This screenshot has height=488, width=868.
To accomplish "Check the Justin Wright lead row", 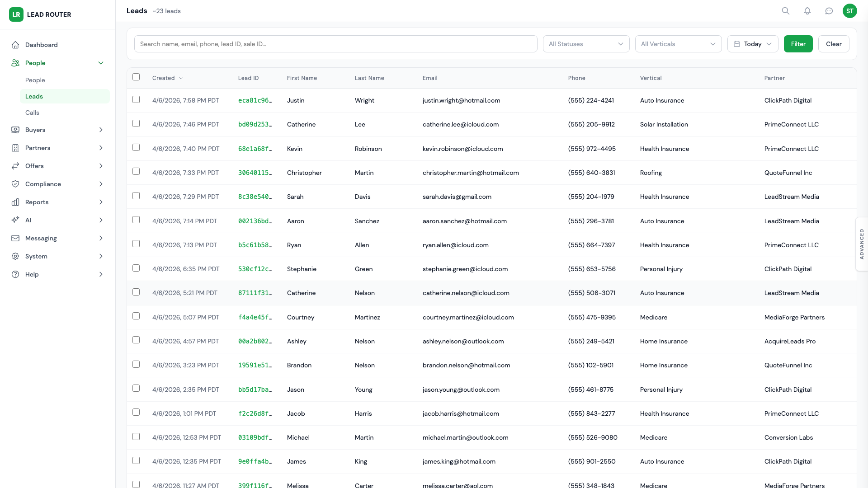I will [x=136, y=100].
